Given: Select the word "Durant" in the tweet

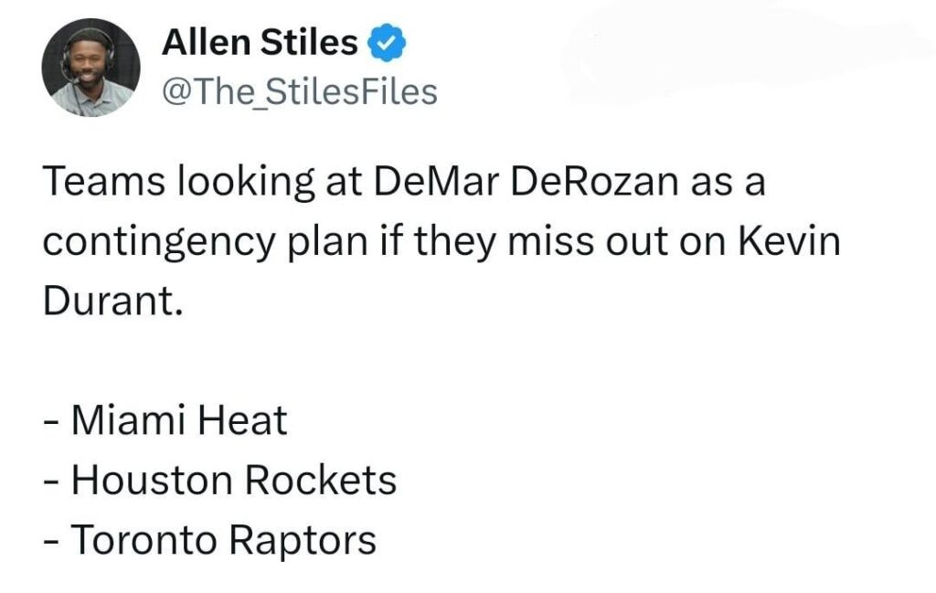Looking at the screenshot, I should (107, 302).
